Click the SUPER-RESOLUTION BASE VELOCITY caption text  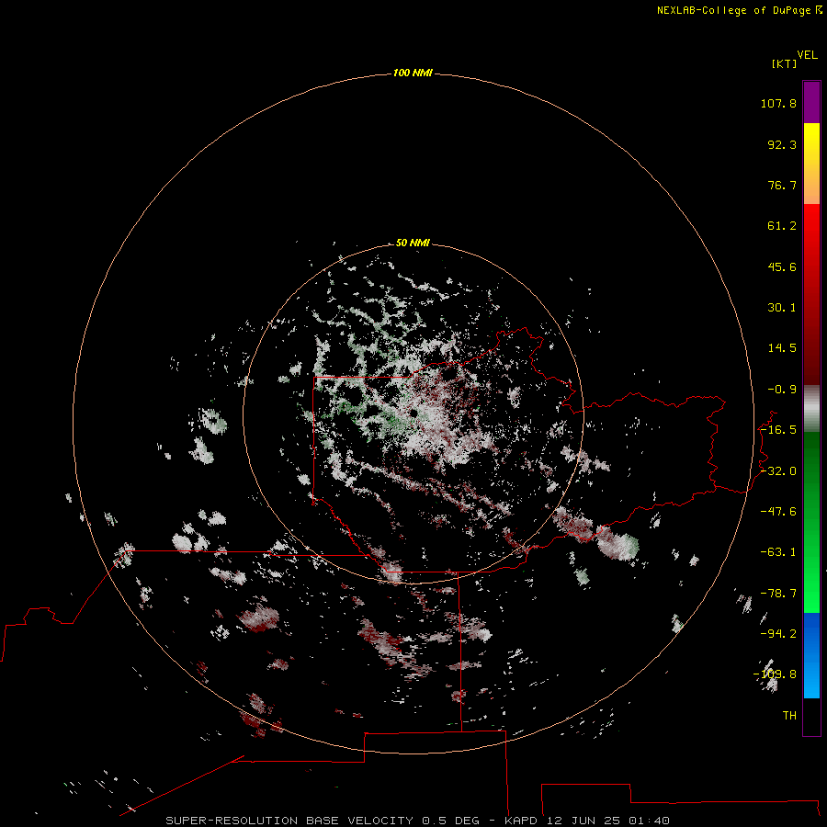(x=289, y=821)
